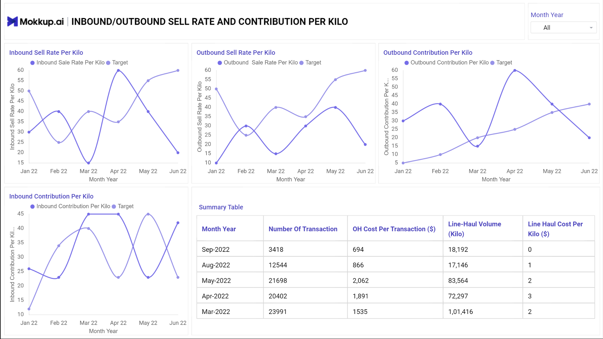
Task: Click the Mar-2022 row cell
Action: point(216,312)
